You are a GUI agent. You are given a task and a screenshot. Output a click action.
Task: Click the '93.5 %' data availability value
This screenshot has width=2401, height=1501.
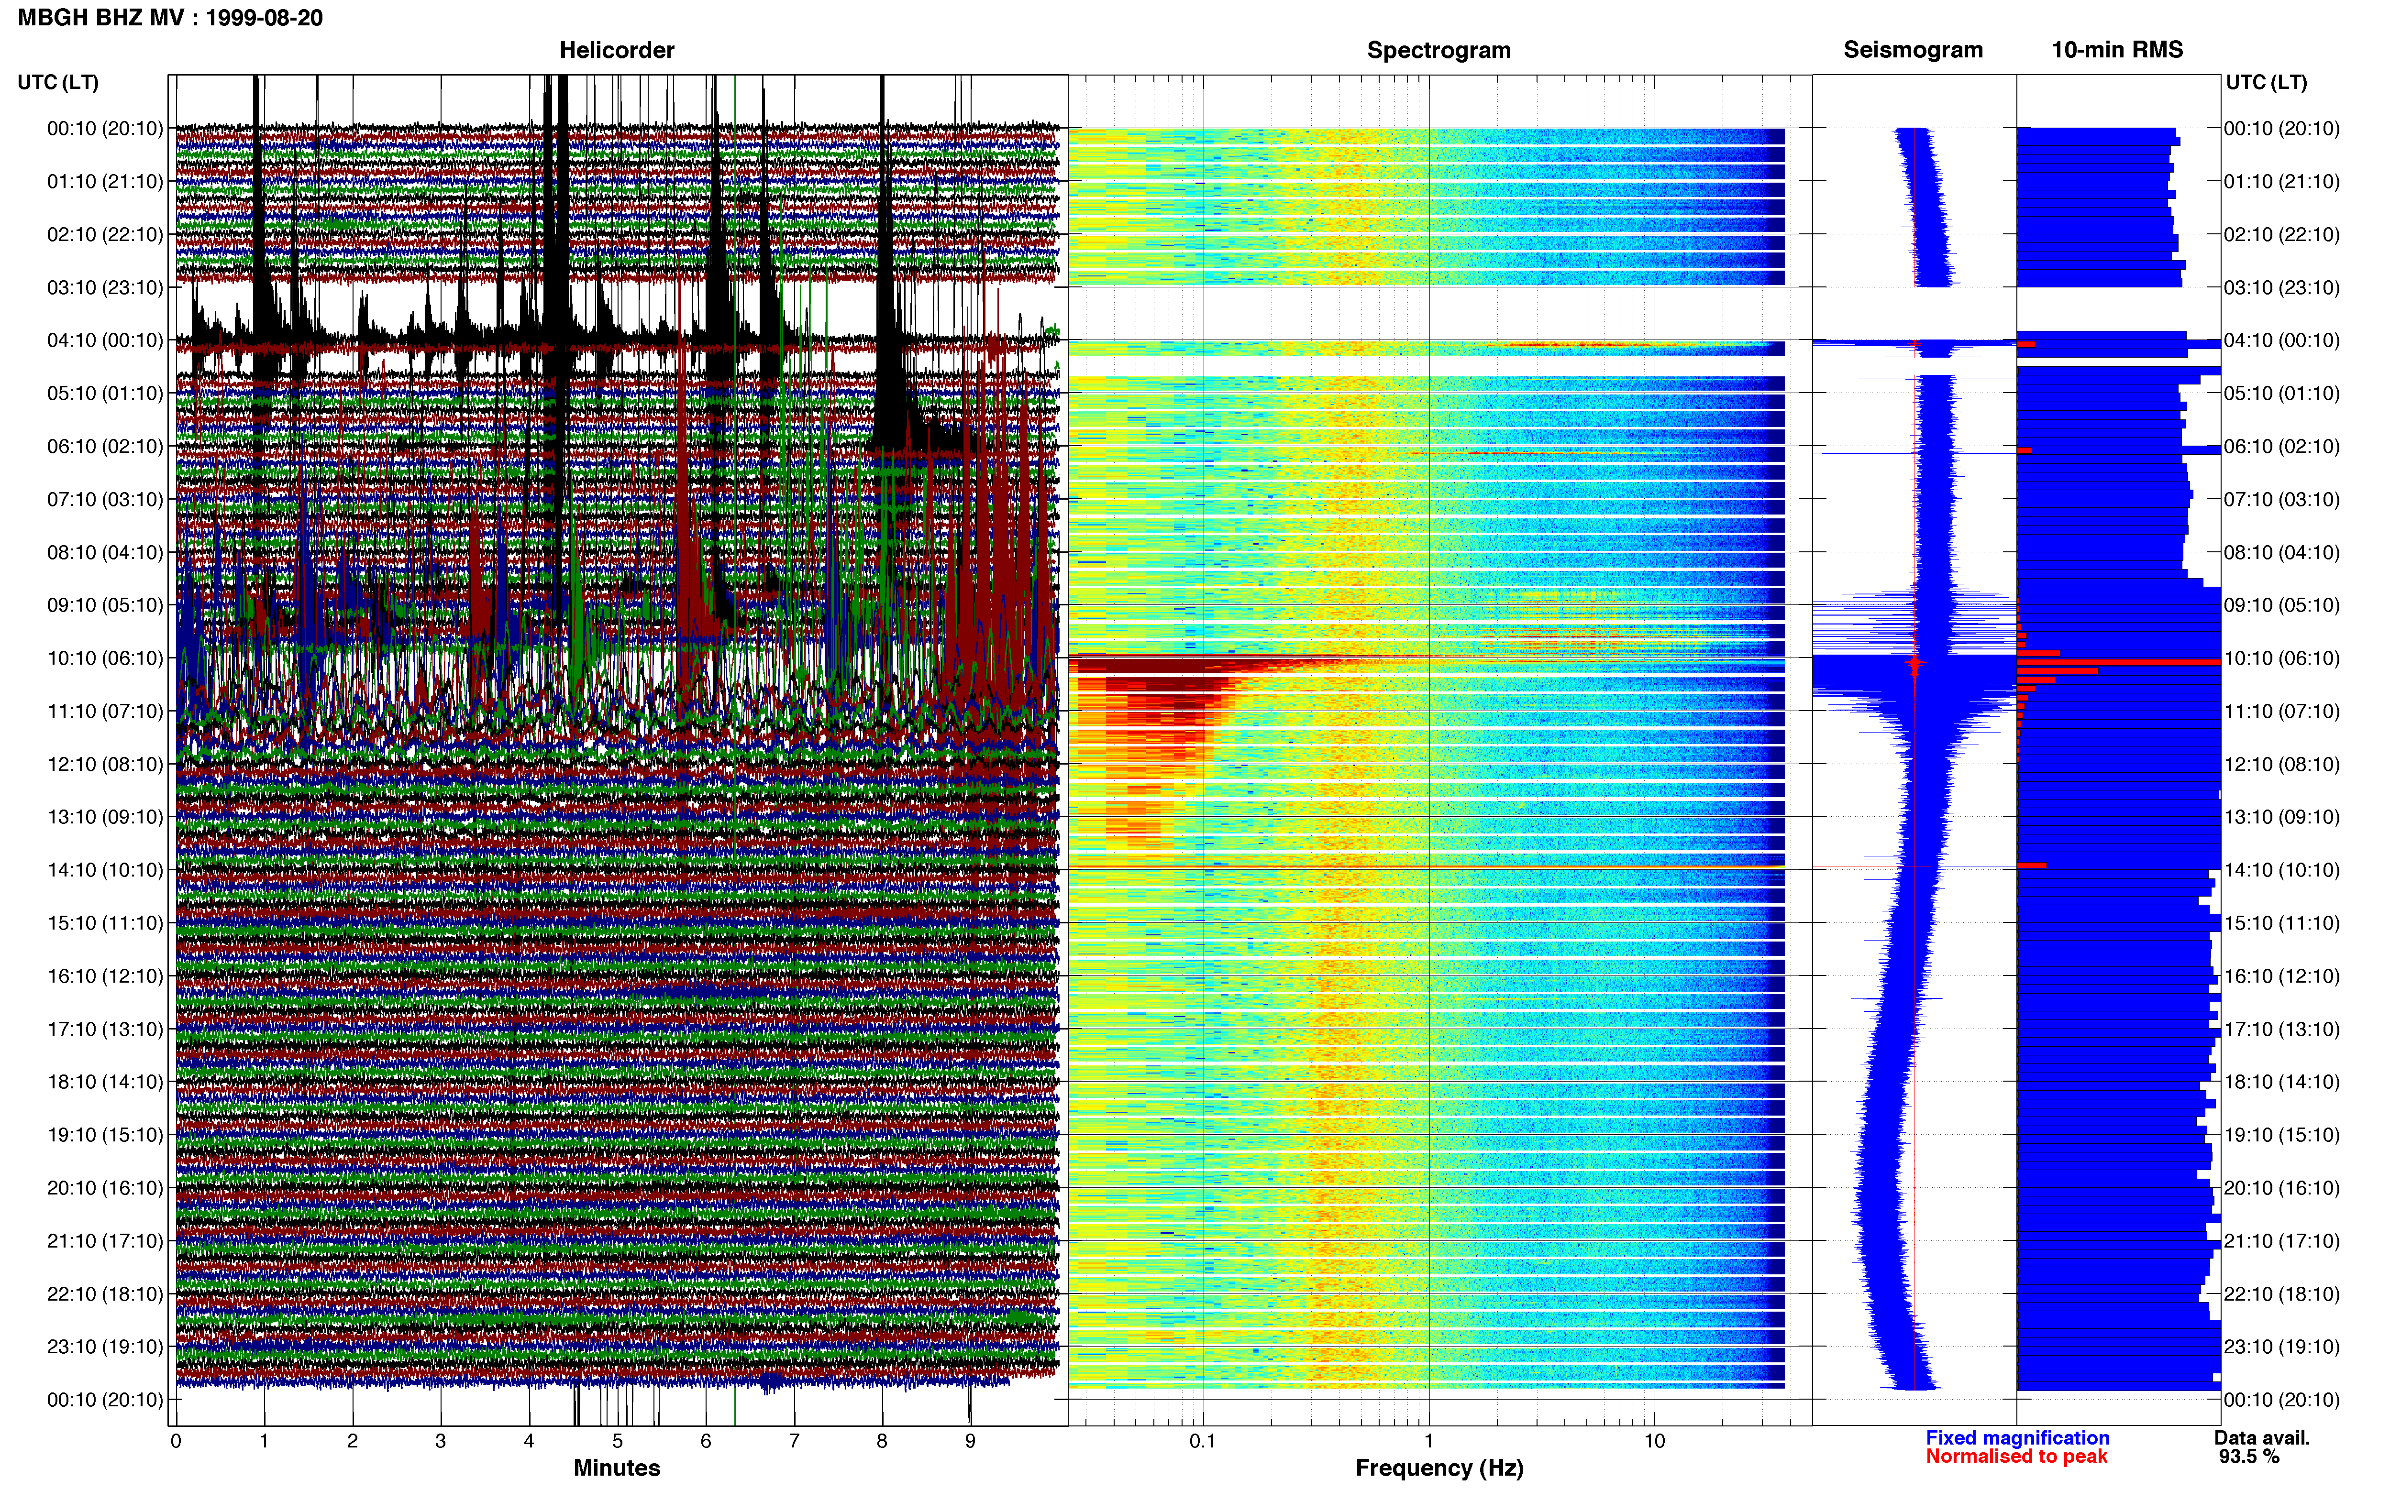[2249, 1457]
